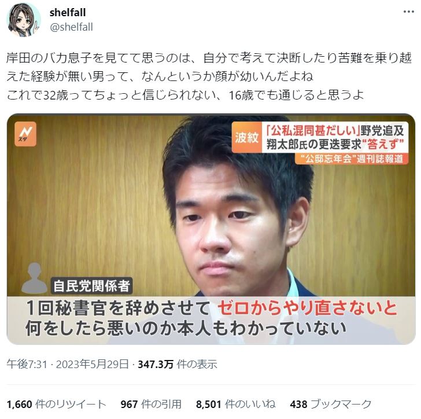
Task: Open the three-dot more options menu
Action: (409, 12)
